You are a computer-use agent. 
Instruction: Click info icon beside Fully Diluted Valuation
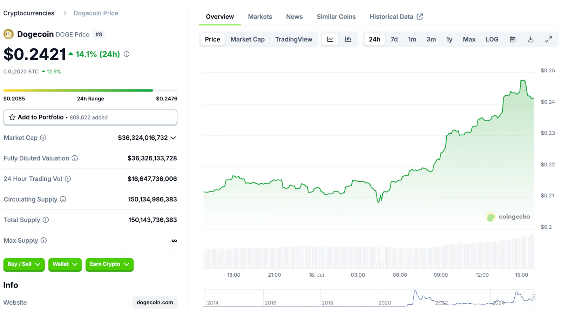pos(75,158)
